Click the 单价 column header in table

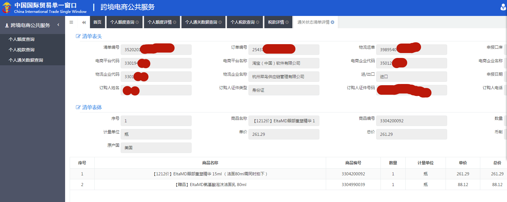[x=463, y=163]
